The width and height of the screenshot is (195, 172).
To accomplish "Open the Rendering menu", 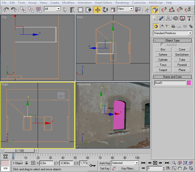I will click(x=122, y=2).
